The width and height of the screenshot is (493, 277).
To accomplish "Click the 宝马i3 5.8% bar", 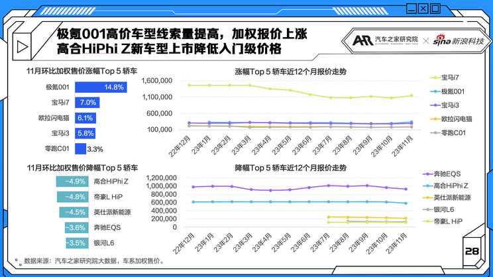I will 85,133.
